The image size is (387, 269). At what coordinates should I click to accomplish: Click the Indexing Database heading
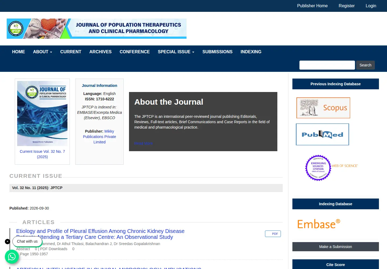(336, 204)
